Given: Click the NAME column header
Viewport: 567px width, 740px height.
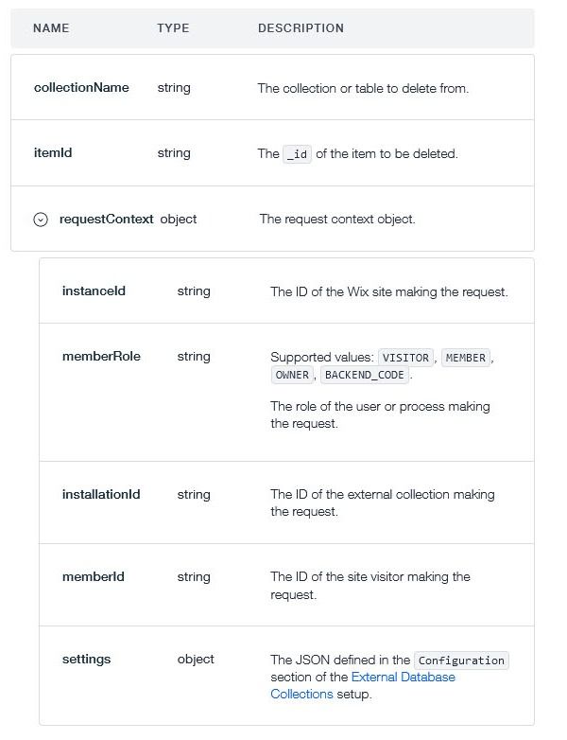Looking at the screenshot, I should tap(51, 28).
